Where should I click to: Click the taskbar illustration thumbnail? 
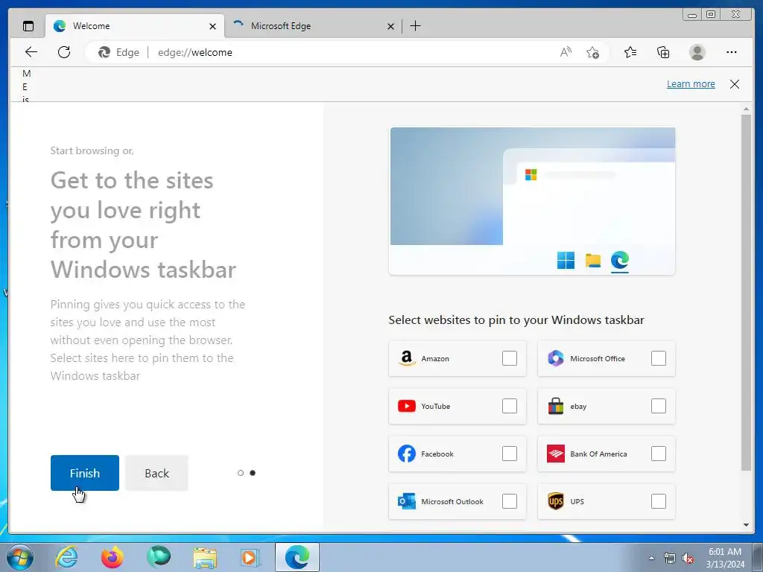pyautogui.click(x=532, y=201)
